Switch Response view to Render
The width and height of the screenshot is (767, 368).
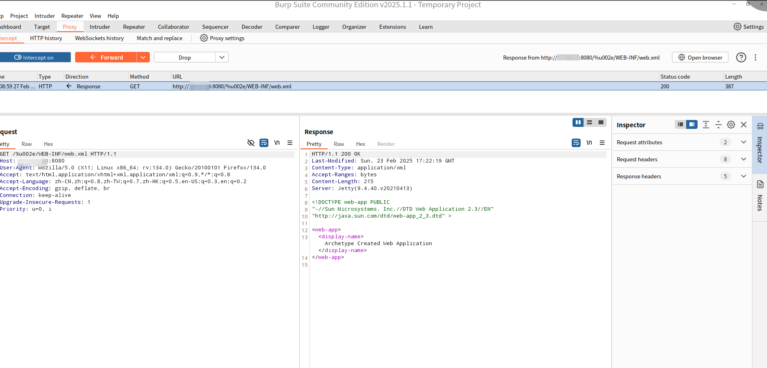click(386, 144)
